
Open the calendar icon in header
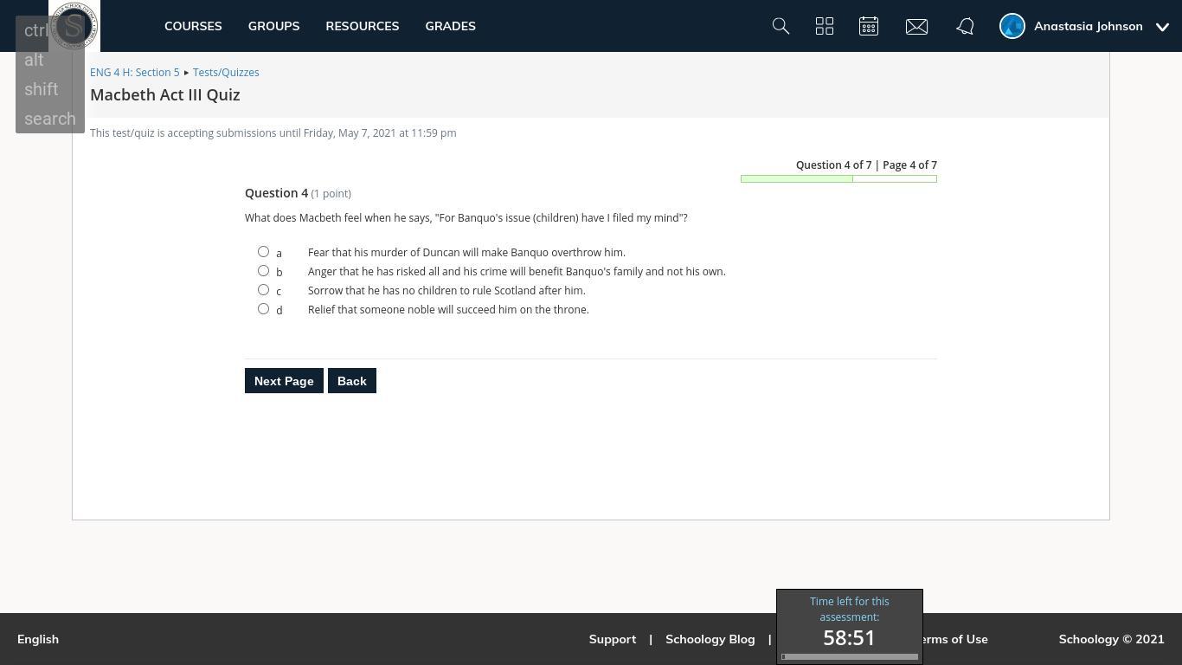coord(869,26)
